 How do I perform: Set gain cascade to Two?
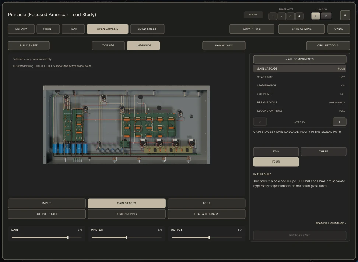(276, 151)
